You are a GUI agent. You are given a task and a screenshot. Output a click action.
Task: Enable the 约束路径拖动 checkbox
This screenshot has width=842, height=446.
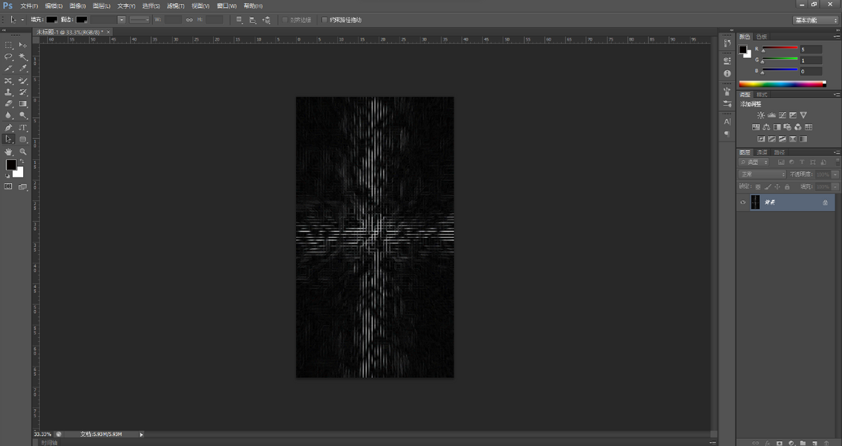pos(324,20)
